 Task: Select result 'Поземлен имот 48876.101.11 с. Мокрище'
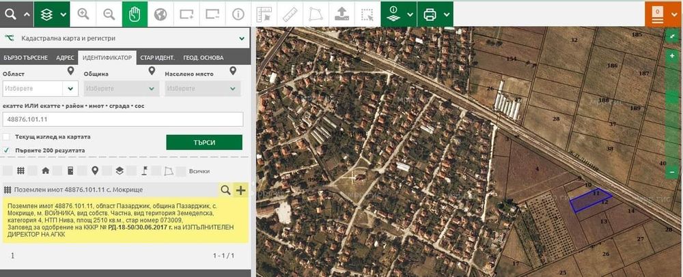tap(79, 190)
